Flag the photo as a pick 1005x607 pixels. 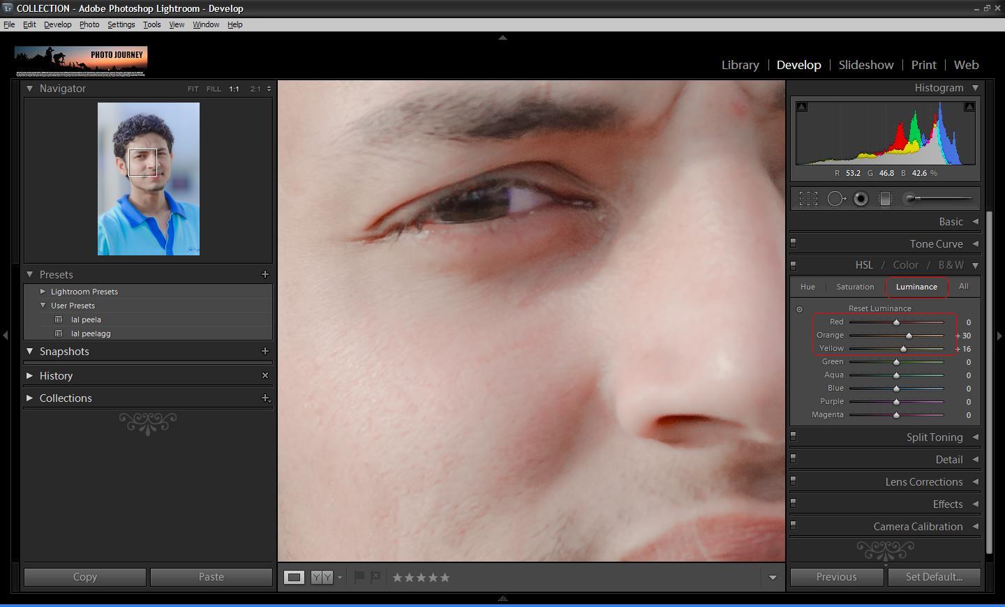click(359, 577)
